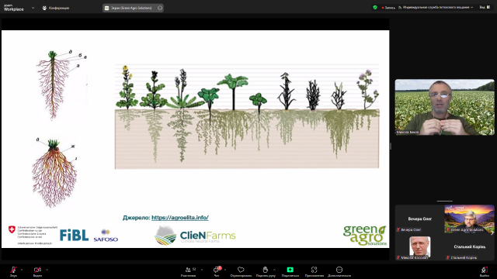Select the Green Agro Solutions participant video tile
This screenshot has height=279, width=497.
click(x=469, y=219)
